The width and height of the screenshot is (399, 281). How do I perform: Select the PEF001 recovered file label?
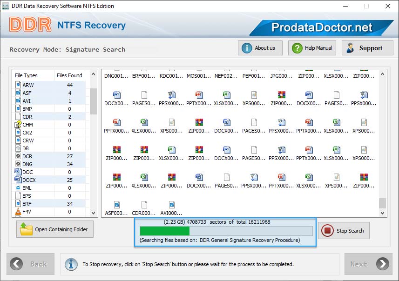point(254,76)
